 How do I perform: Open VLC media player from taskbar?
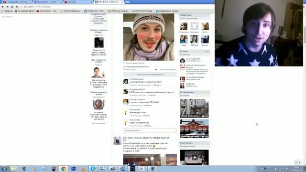[83, 169]
